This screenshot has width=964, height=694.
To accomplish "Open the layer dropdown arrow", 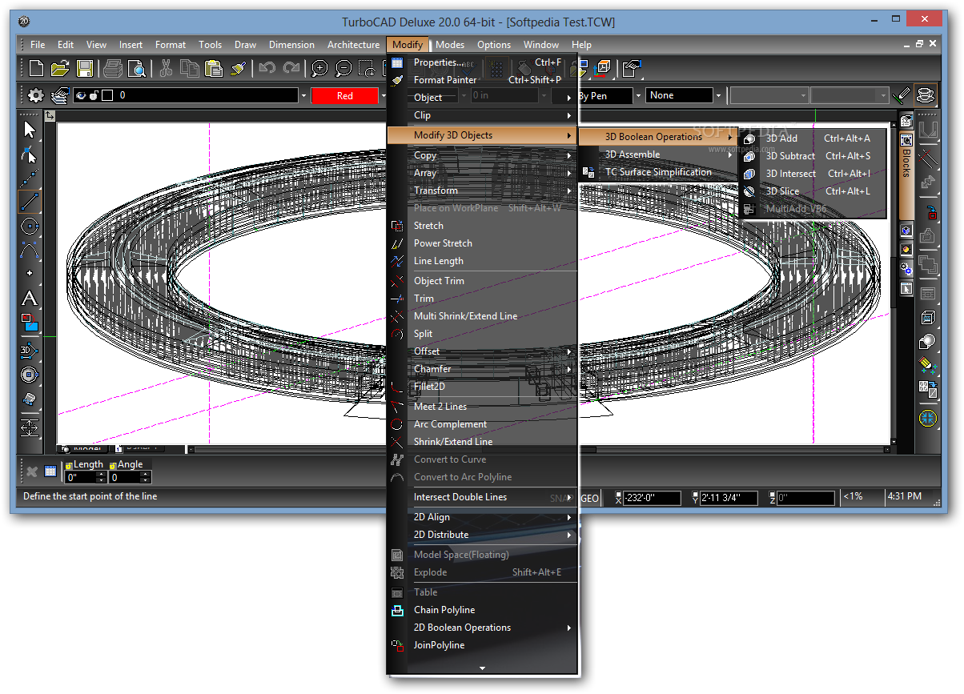I will coord(303,95).
